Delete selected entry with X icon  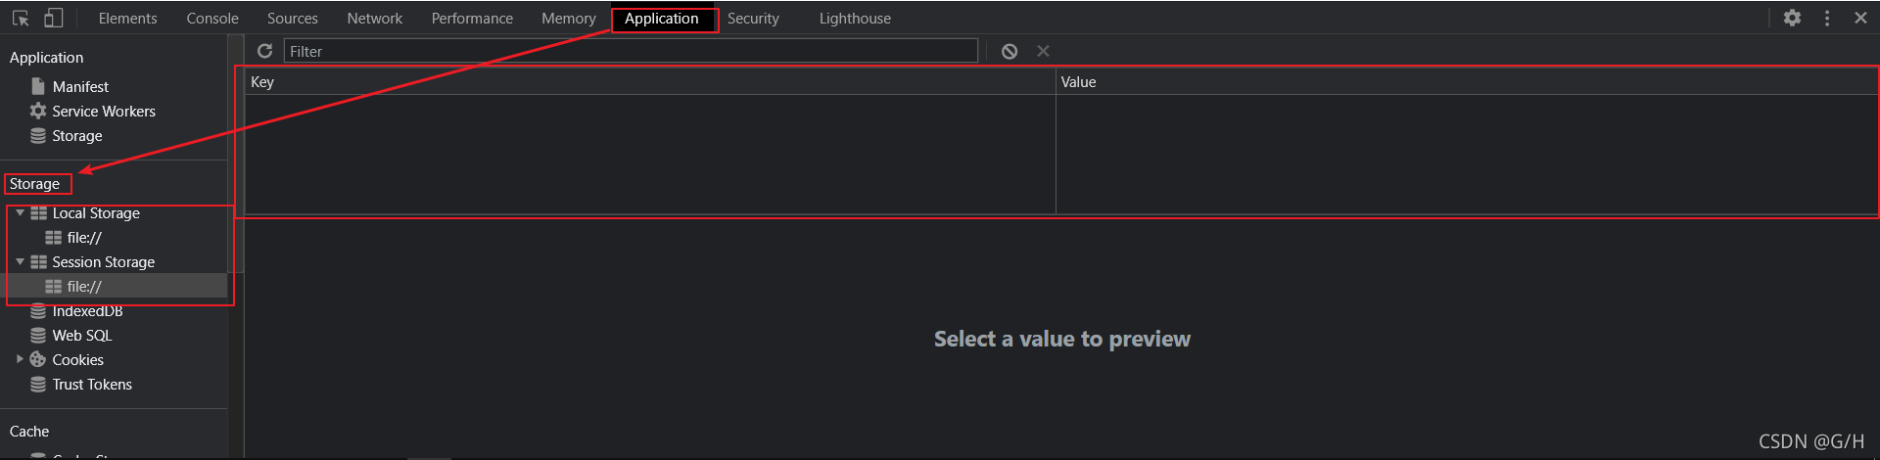coord(1043,51)
